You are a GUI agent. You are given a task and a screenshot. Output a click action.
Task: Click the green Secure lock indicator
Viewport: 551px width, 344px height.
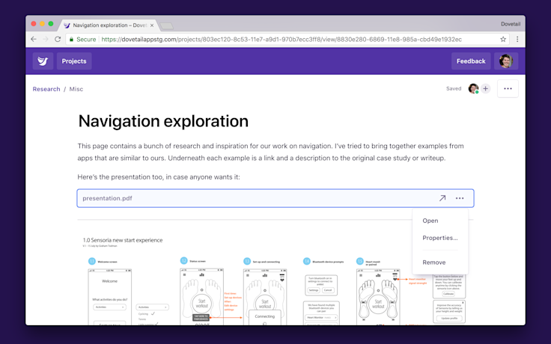coord(82,40)
